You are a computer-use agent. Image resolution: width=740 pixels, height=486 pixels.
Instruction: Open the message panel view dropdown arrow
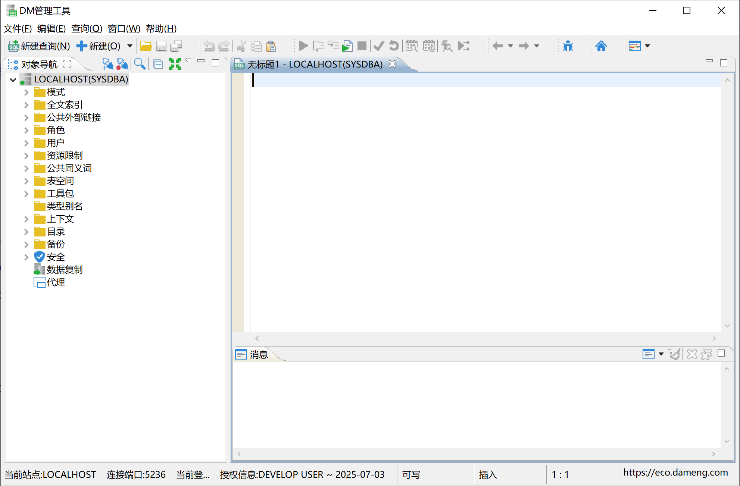[x=661, y=354]
